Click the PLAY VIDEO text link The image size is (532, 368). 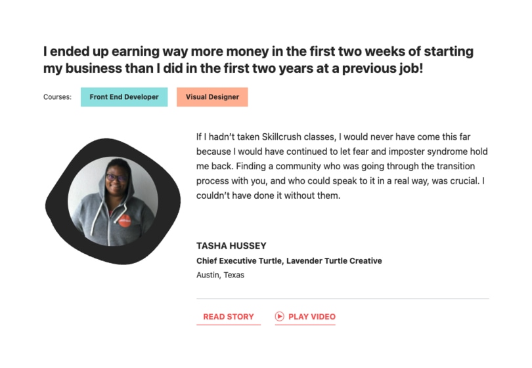coord(311,317)
